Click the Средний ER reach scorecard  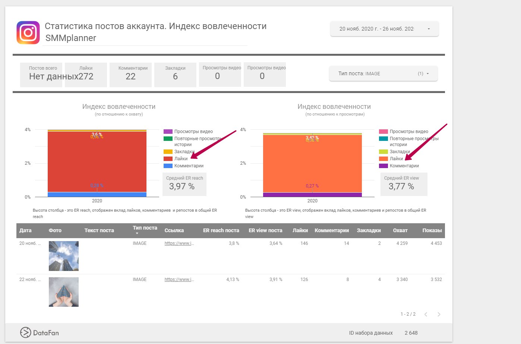184,184
